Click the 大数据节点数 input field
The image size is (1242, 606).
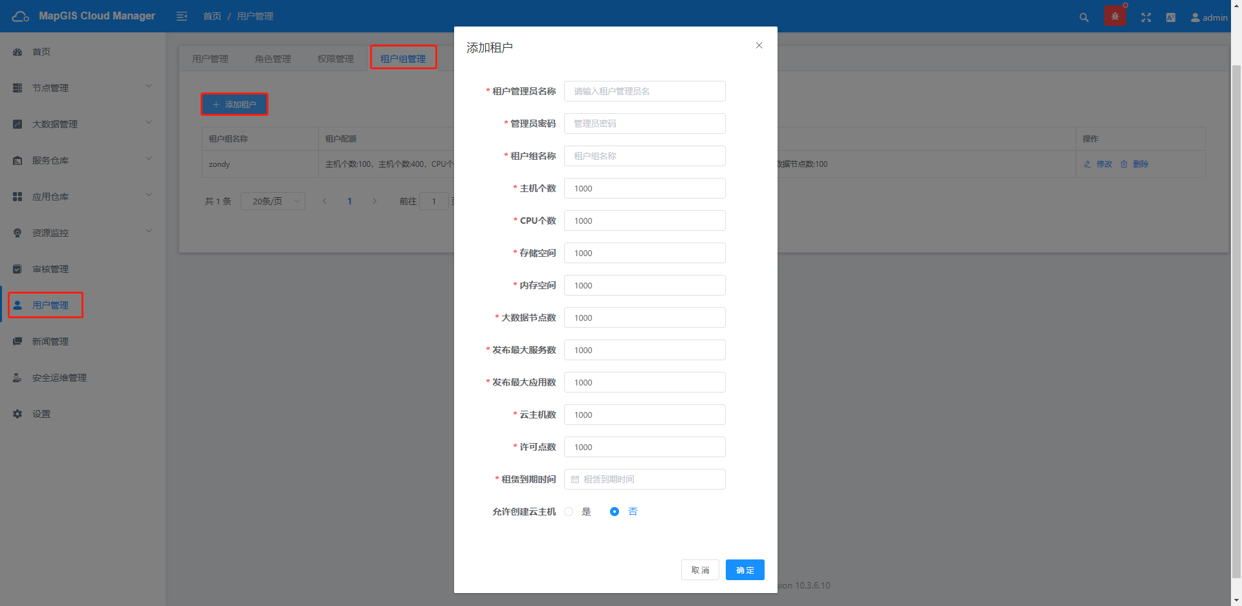pyautogui.click(x=645, y=318)
